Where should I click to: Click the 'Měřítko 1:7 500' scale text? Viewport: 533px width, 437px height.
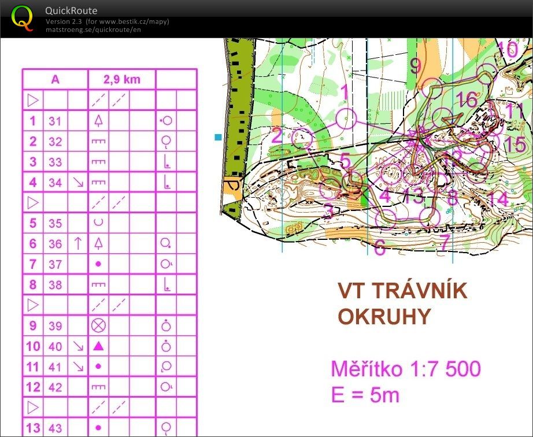click(x=406, y=369)
